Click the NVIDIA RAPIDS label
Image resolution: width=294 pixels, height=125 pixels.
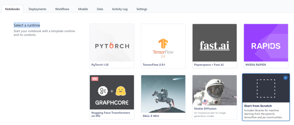pyautogui.click(x=256, y=65)
